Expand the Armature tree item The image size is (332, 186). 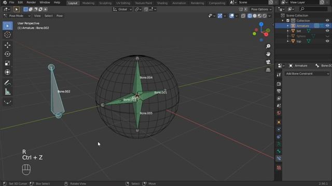point(288,26)
